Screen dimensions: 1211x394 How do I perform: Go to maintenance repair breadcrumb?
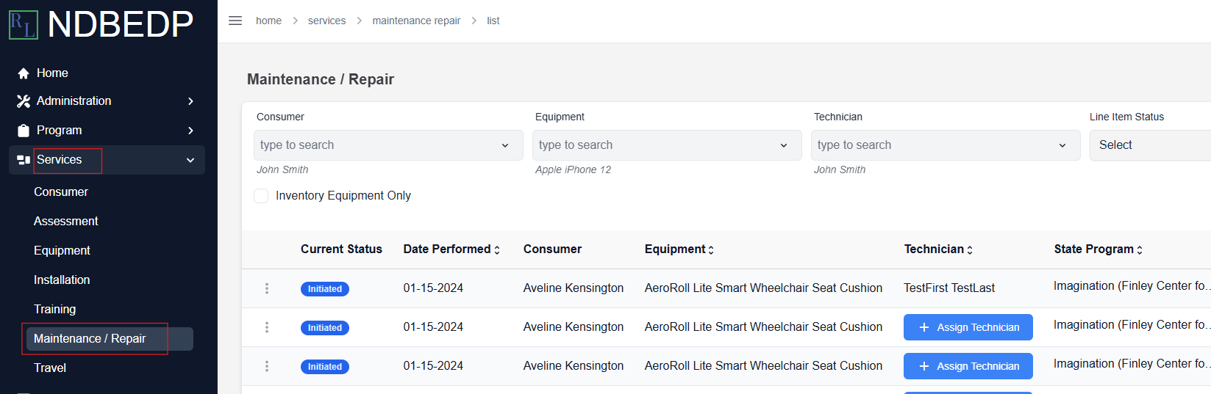416,21
